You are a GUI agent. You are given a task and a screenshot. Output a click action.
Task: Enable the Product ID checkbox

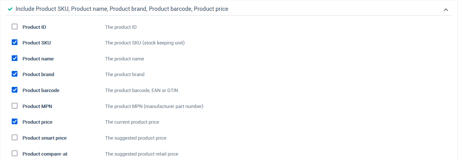point(15,27)
